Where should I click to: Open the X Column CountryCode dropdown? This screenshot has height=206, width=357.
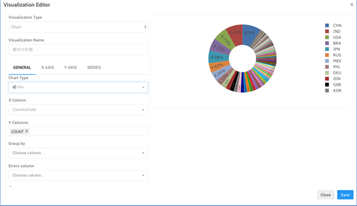[x=78, y=110]
